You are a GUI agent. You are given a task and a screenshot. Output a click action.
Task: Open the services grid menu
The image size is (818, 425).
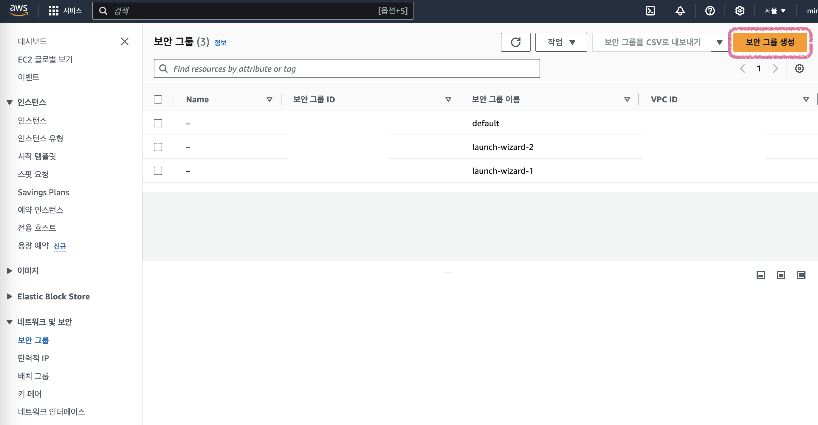tap(53, 11)
